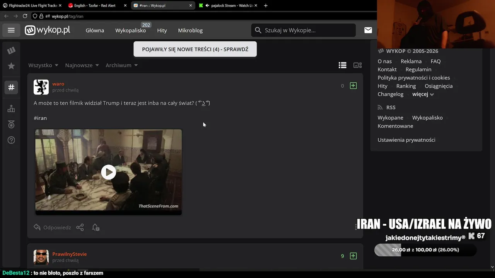The width and height of the screenshot is (495, 278).
Task: Expand the 'więcej' footer links
Action: pos(423,94)
